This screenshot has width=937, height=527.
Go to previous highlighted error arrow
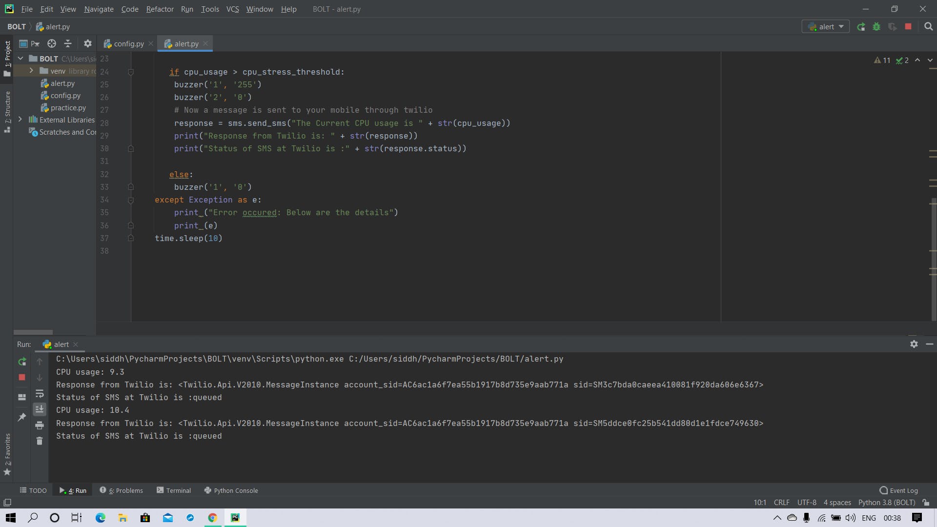[x=917, y=60]
